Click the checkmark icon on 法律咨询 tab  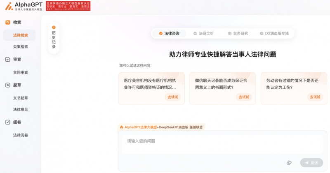click(x=160, y=33)
